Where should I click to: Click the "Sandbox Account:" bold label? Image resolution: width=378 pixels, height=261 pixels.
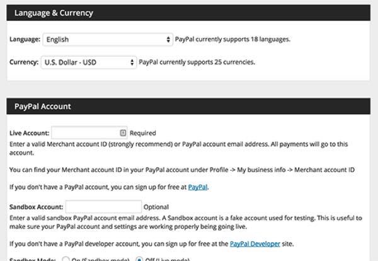coord(37,207)
